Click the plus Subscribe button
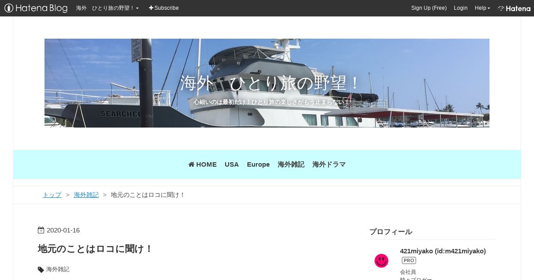The height and width of the screenshot is (280, 534). click(164, 8)
